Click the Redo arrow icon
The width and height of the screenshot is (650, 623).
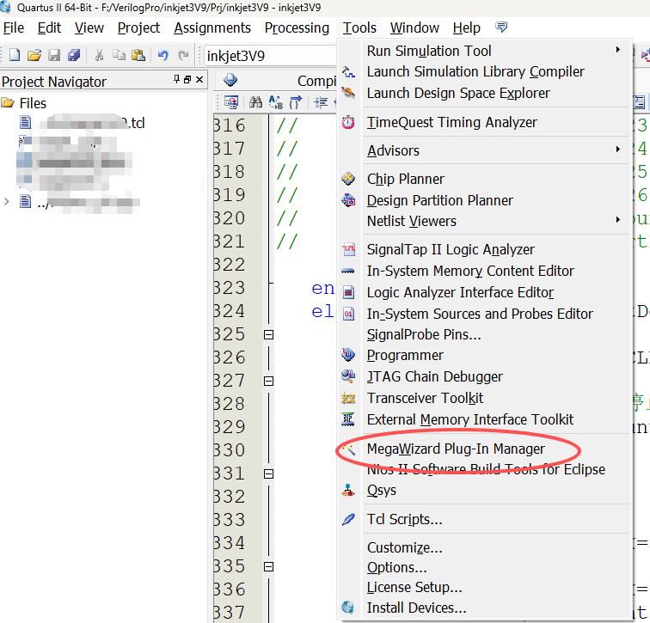pos(183,55)
